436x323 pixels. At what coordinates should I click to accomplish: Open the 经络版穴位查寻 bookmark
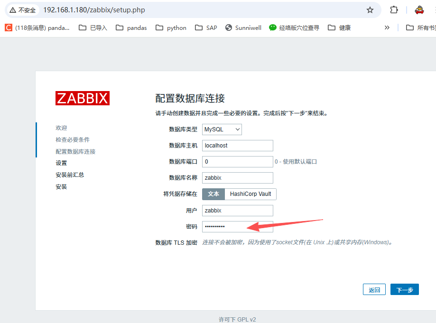pos(294,28)
